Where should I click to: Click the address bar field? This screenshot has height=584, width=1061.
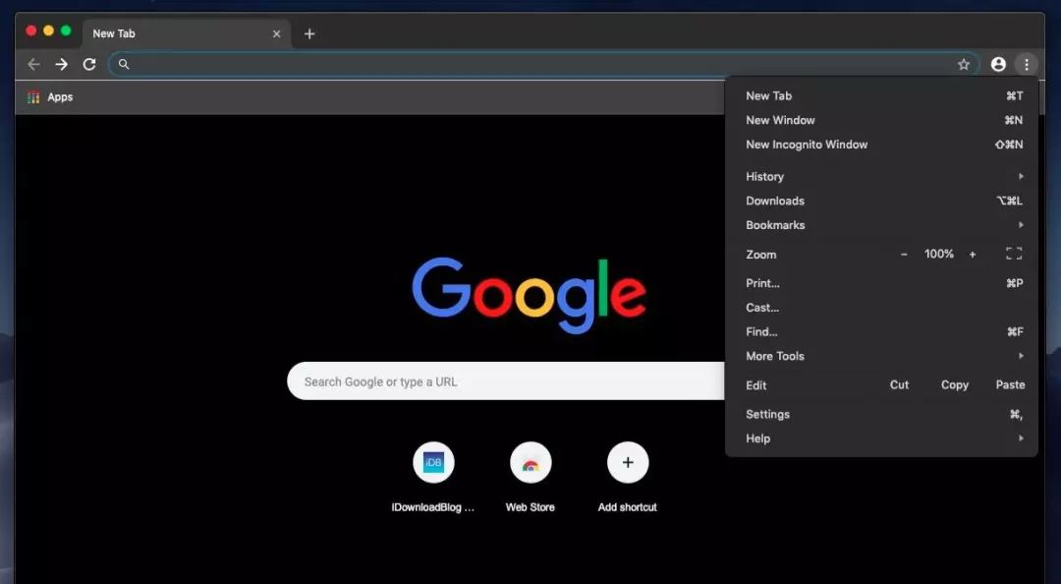pyautogui.click(x=543, y=64)
